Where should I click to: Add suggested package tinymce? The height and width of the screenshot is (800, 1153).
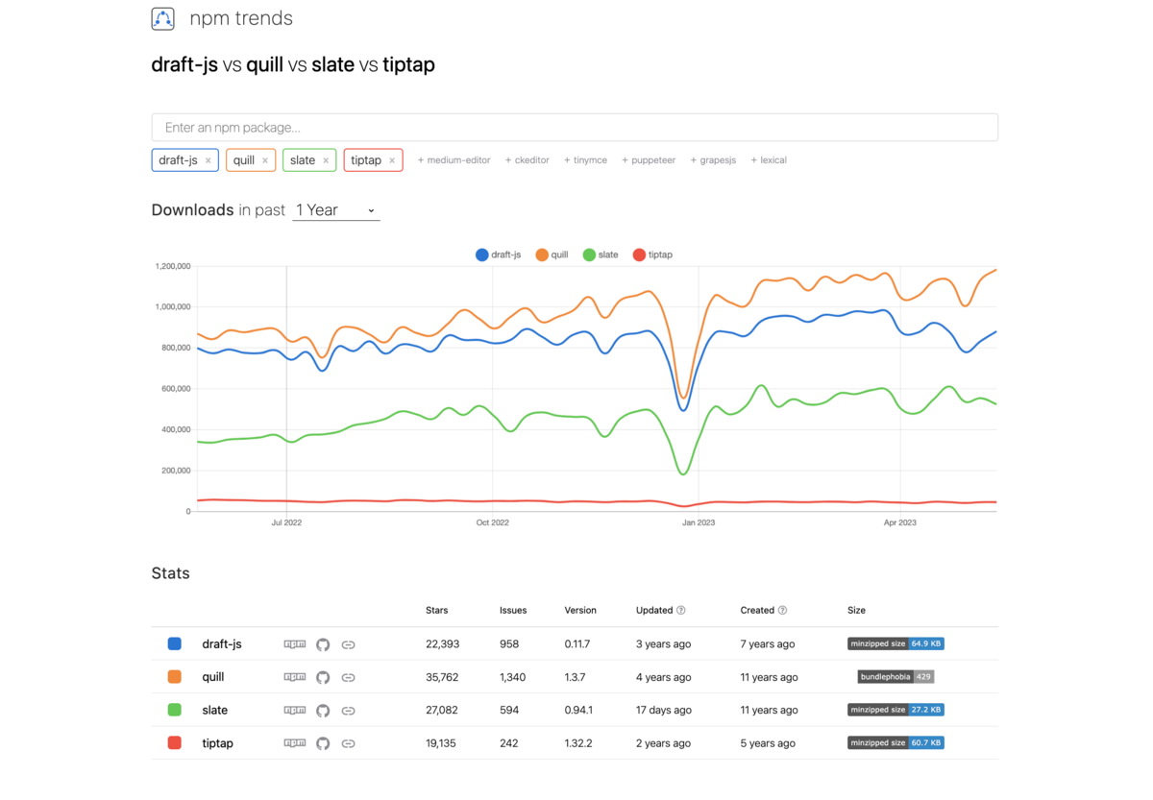point(585,160)
